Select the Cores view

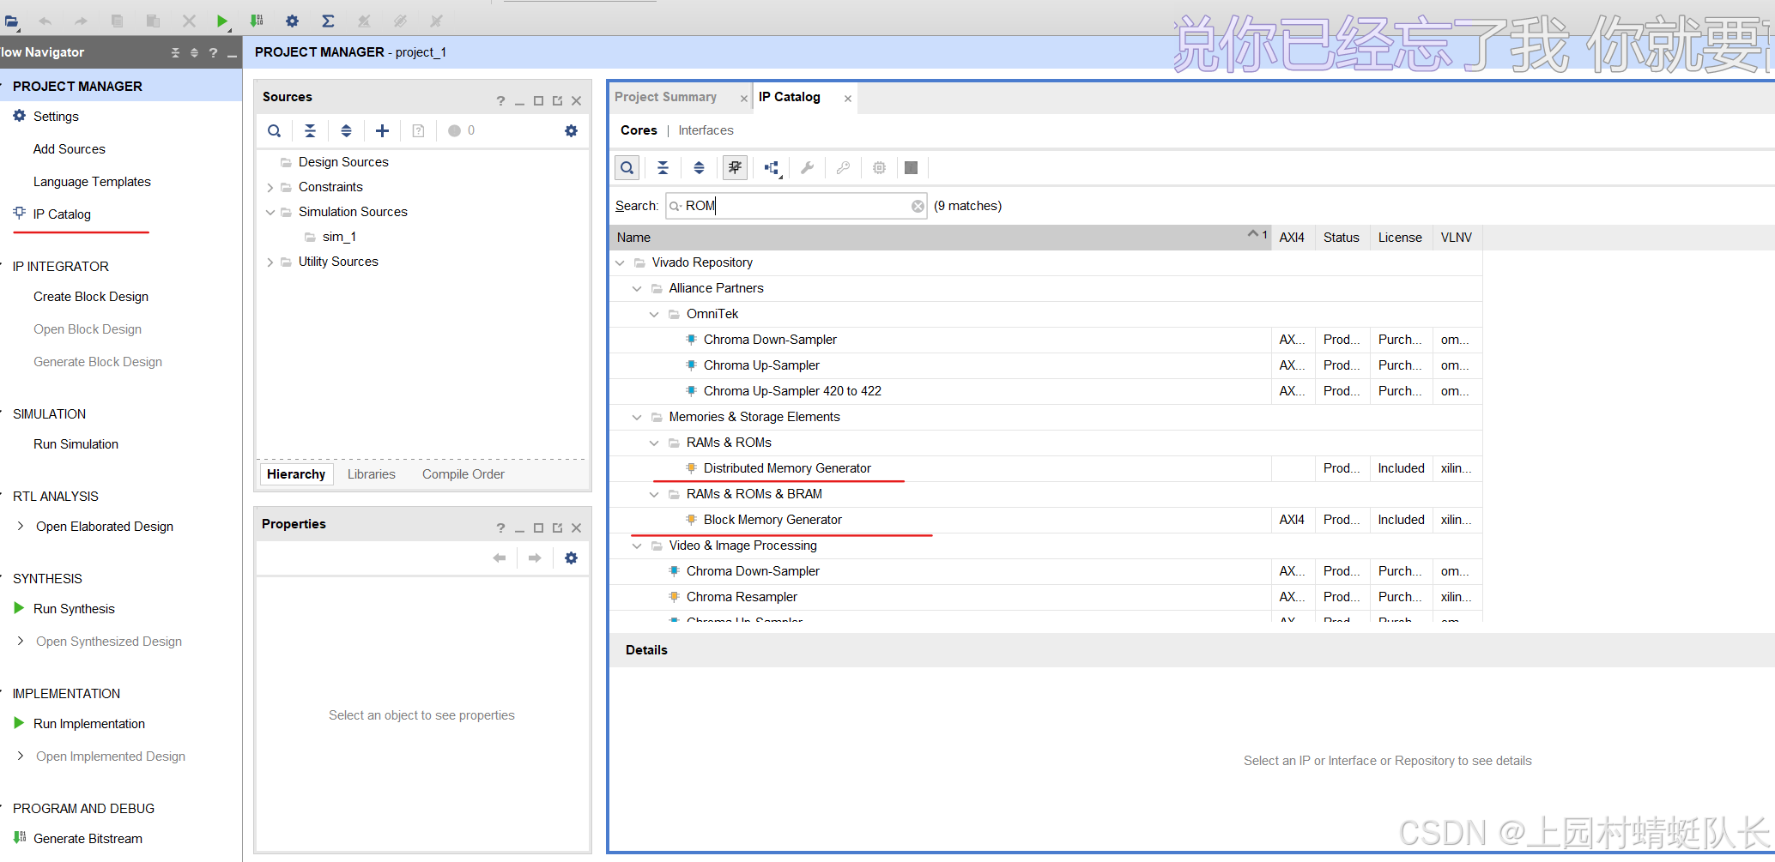coord(639,130)
